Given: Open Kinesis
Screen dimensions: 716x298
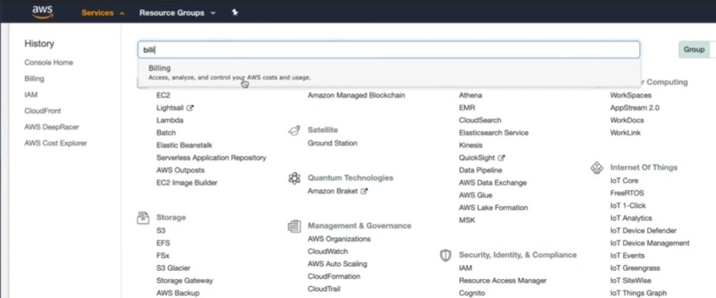Looking at the screenshot, I should tap(471, 146).
